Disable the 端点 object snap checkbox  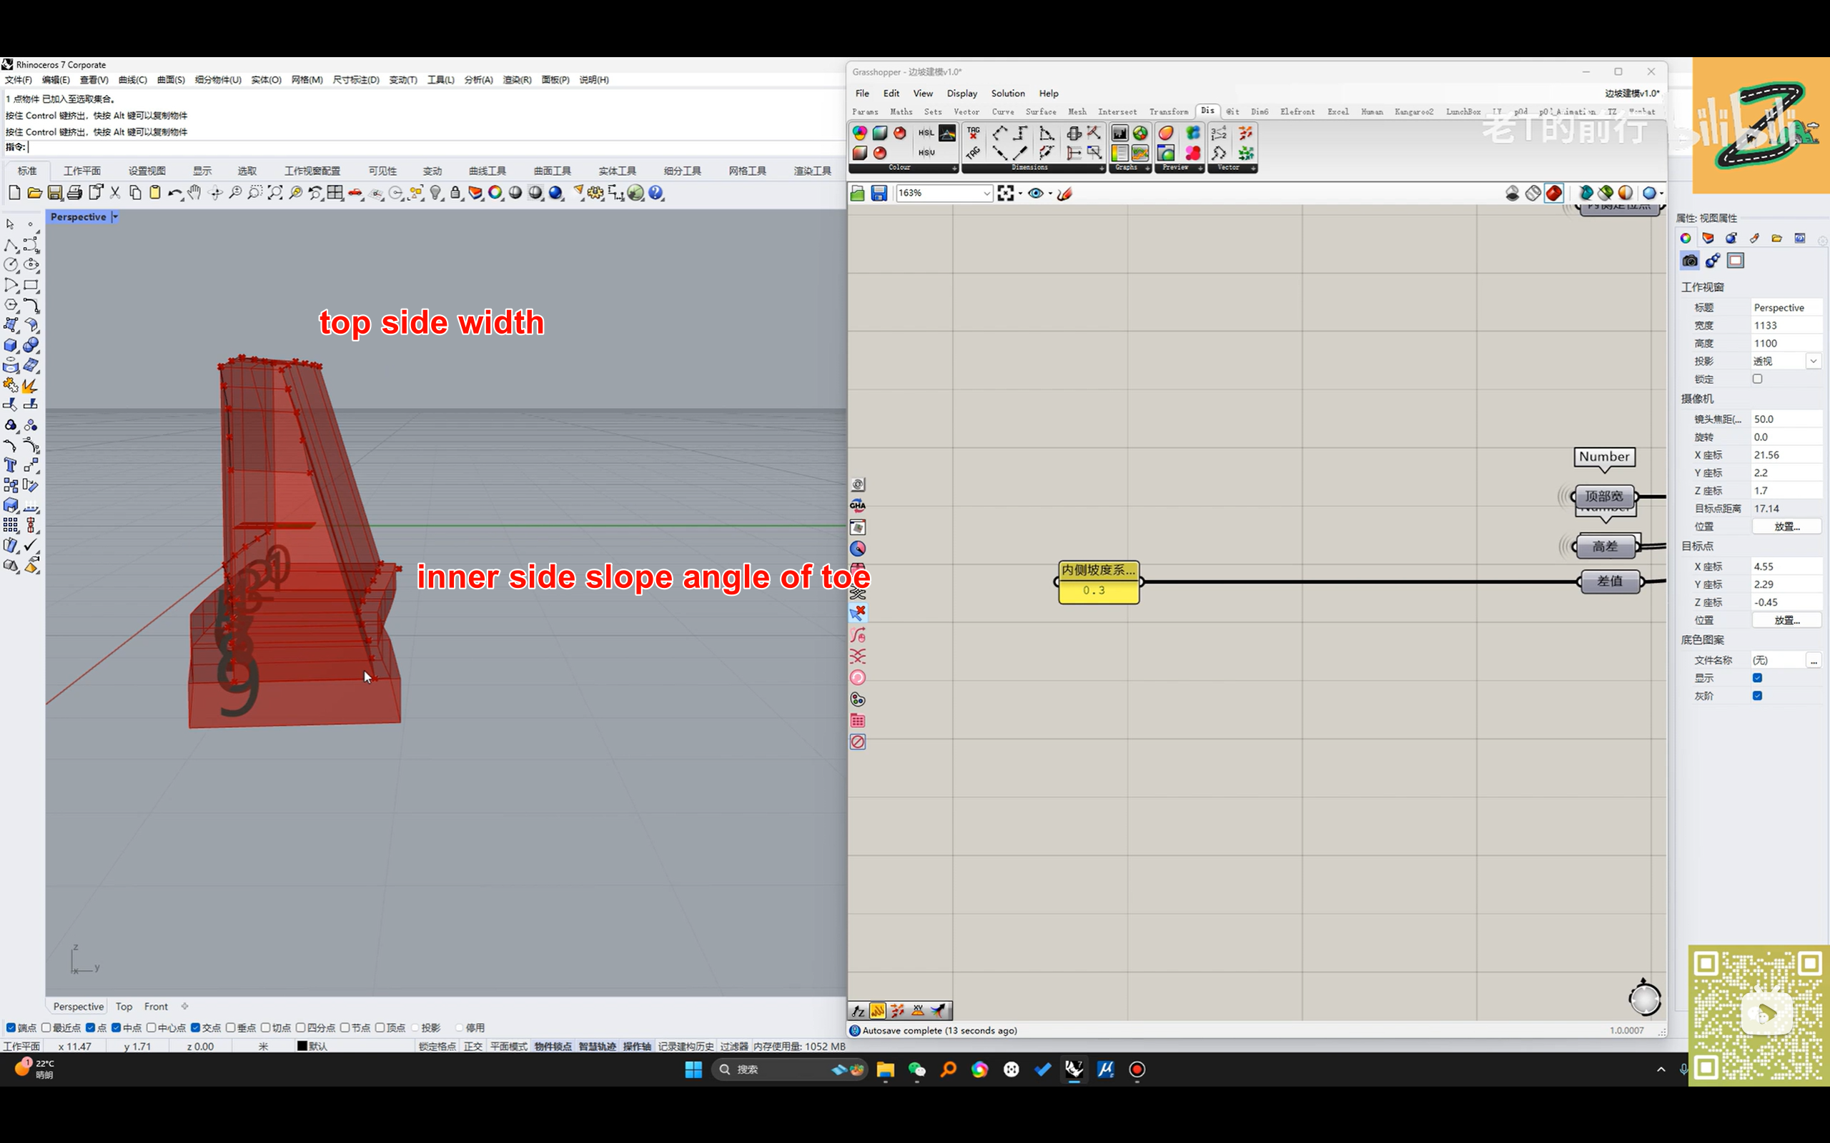(x=11, y=1027)
